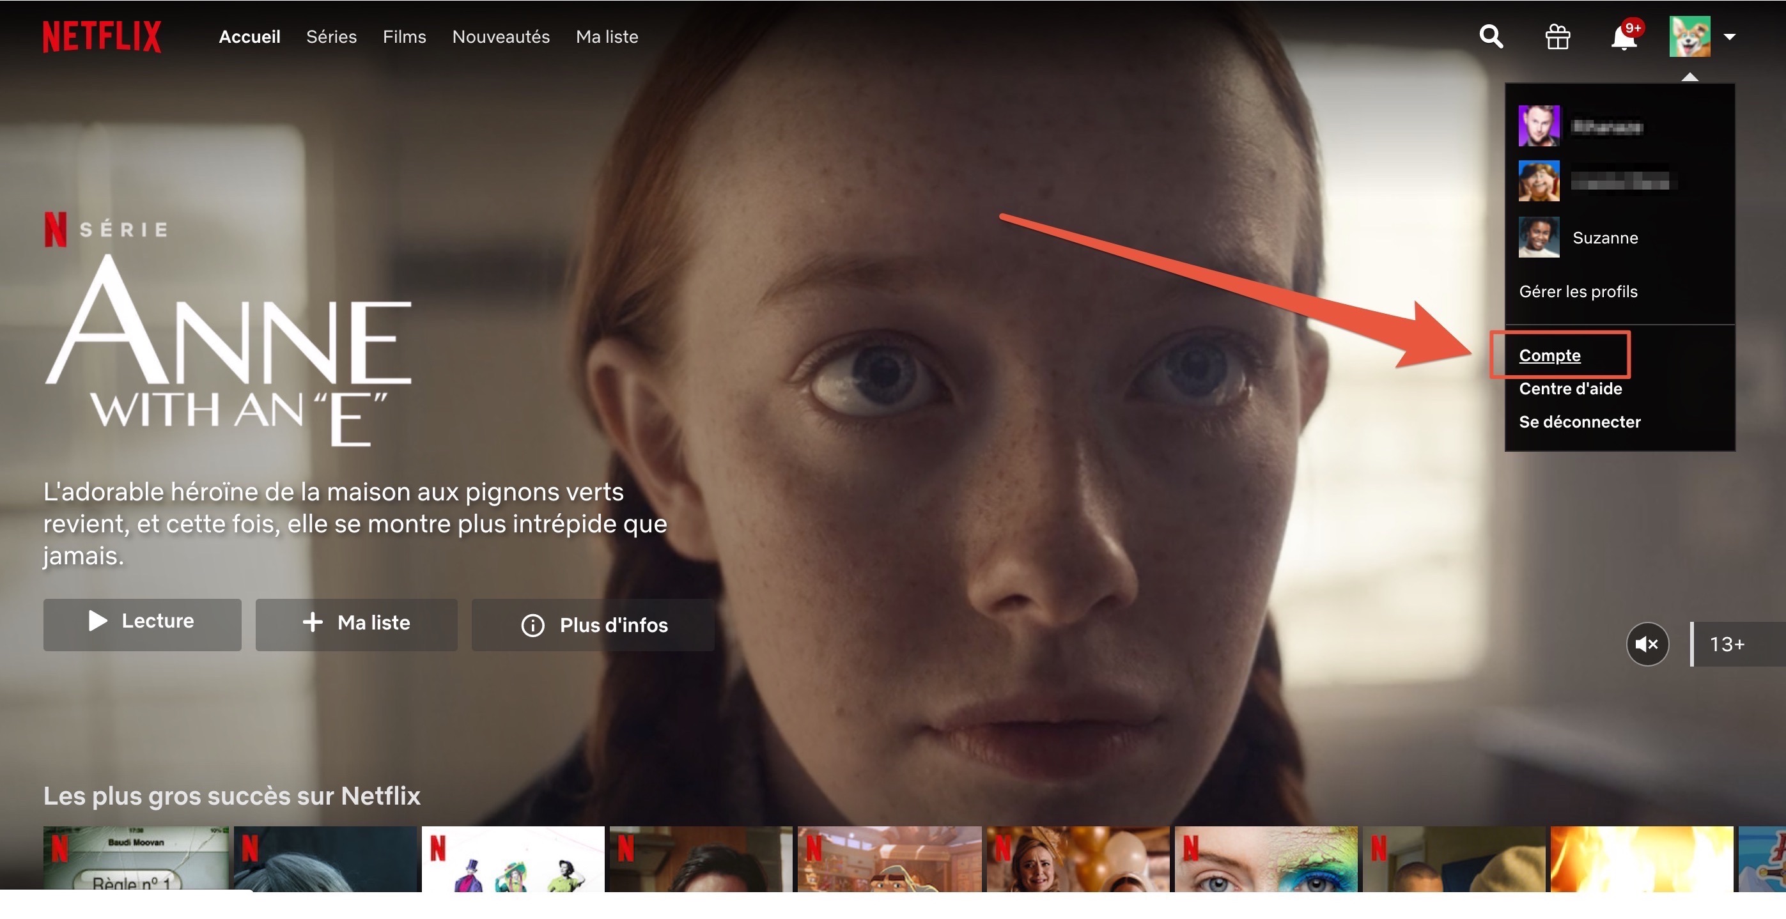The image size is (1786, 919).
Task: Open Séries in the navigation bar
Action: click(331, 36)
